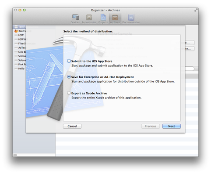Viewport: 211px width, 174px height.
Task: Switch to the Projects toolbar icon
Action: click(x=103, y=19)
